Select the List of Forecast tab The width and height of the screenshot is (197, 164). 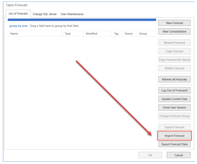tap(18, 14)
